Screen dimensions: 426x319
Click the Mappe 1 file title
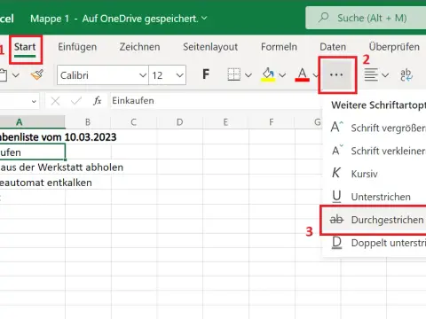pos(50,19)
